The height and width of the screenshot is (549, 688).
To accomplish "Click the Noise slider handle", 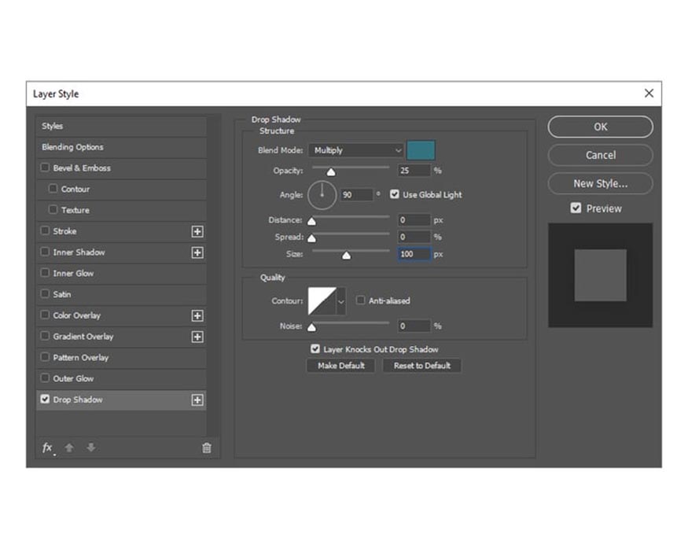I will 311,328.
